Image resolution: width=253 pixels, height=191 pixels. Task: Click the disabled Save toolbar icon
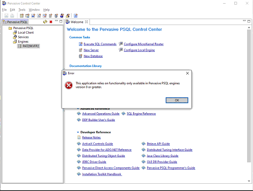tap(6, 15)
